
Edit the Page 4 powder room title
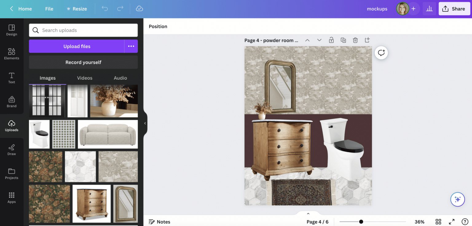271,40
